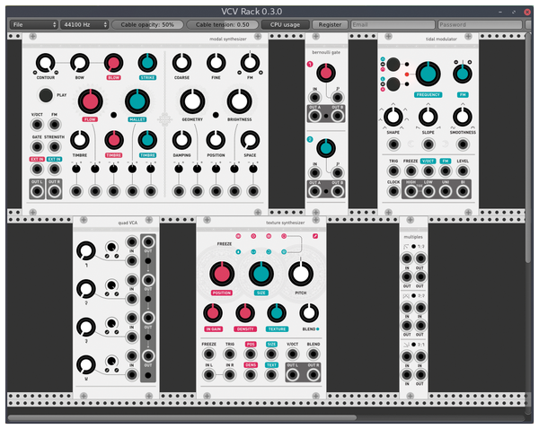Image resolution: width=539 pixels, height=429 pixels.
Task: Click the large FREQUENCY knob on tidal modulator
Action: coord(428,74)
